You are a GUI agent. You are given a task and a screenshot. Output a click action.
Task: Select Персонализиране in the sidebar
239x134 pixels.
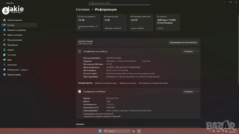tap(15, 40)
